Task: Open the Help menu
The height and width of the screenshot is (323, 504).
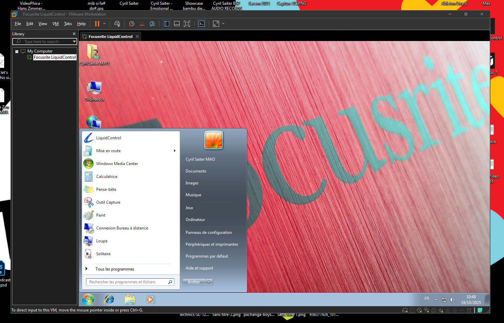Action: pyautogui.click(x=81, y=24)
